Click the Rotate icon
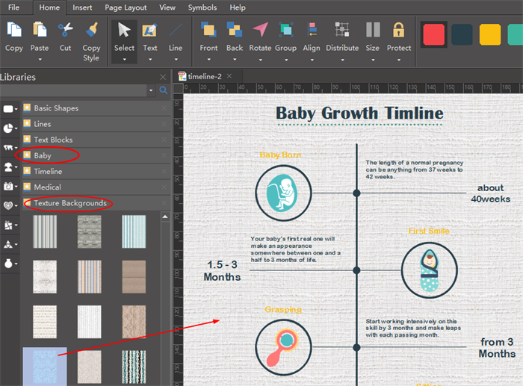The height and width of the screenshot is (386, 523). tap(260, 31)
